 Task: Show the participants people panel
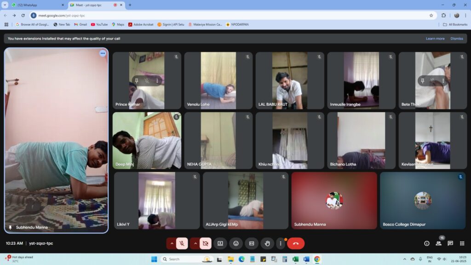click(x=438, y=243)
